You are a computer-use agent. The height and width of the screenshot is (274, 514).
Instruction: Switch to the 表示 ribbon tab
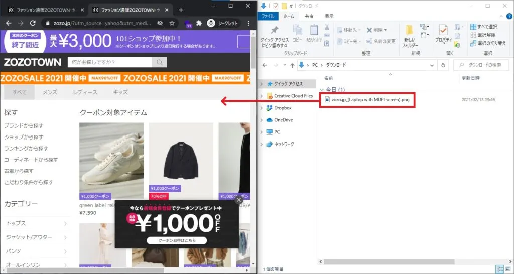coord(329,16)
